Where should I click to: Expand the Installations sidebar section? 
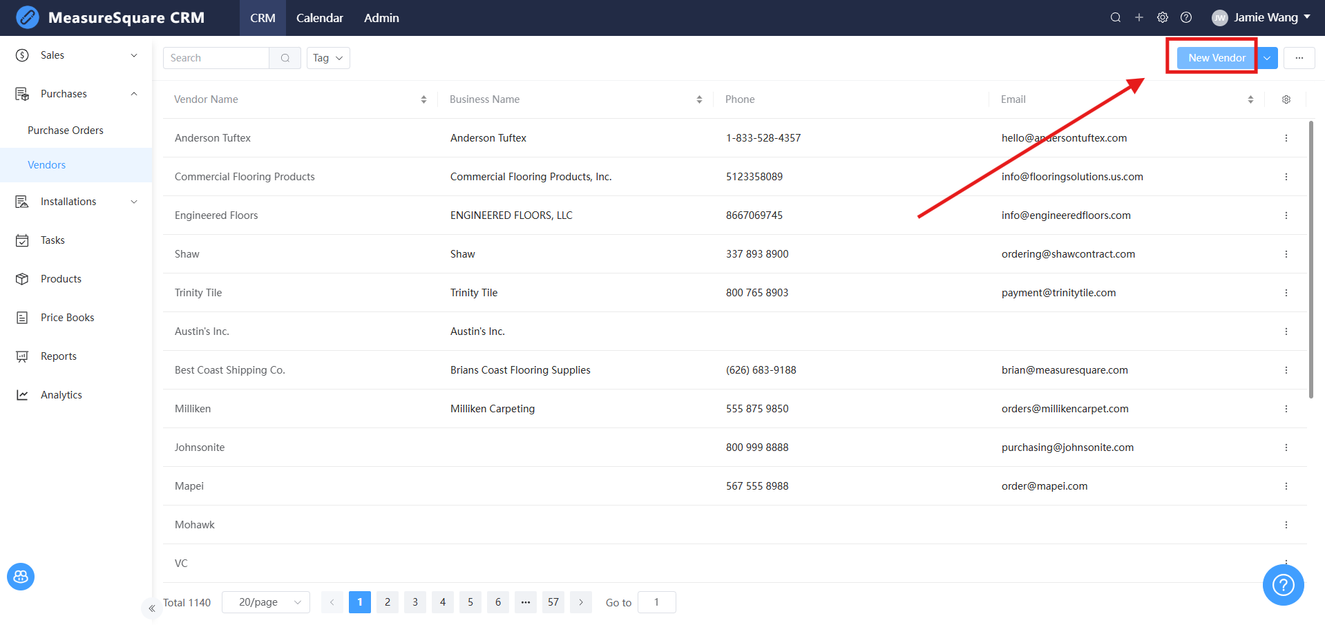(x=76, y=202)
